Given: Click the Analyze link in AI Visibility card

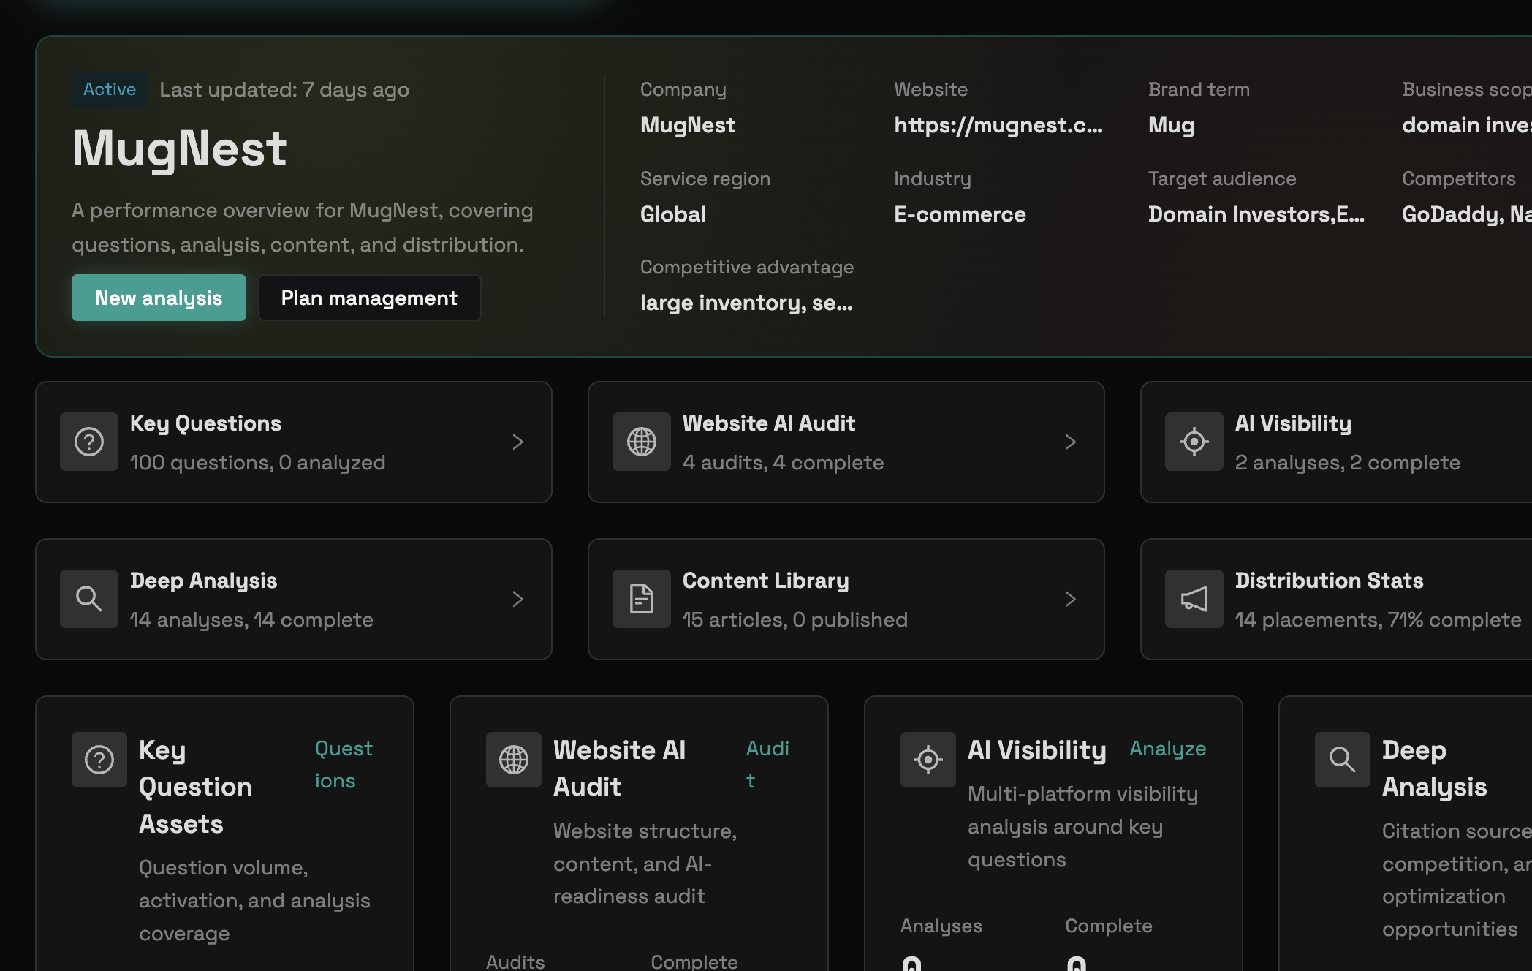Looking at the screenshot, I should (x=1168, y=749).
